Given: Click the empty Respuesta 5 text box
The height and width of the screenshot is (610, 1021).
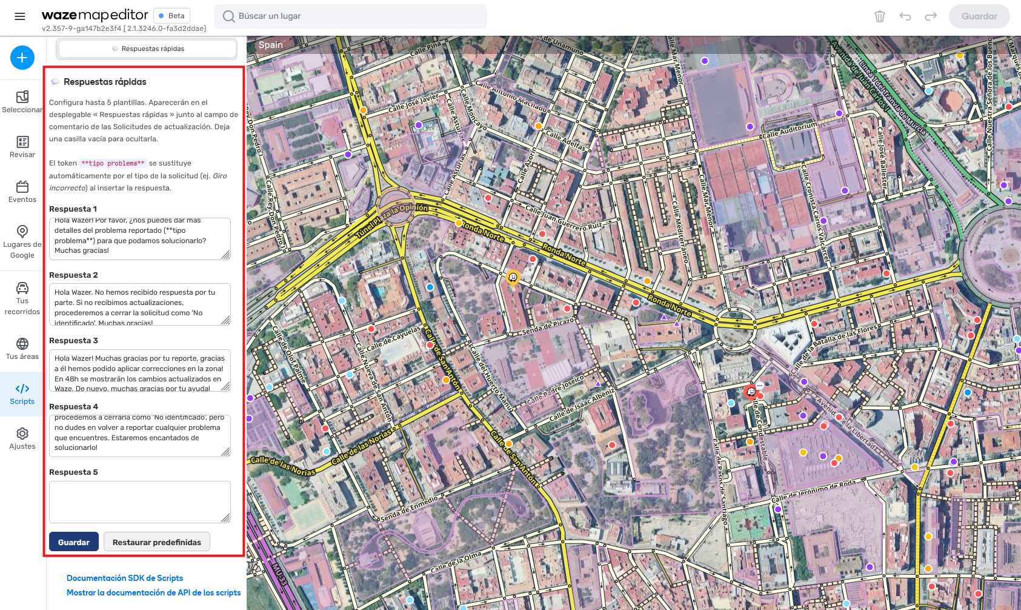Looking at the screenshot, I should pyautogui.click(x=140, y=502).
